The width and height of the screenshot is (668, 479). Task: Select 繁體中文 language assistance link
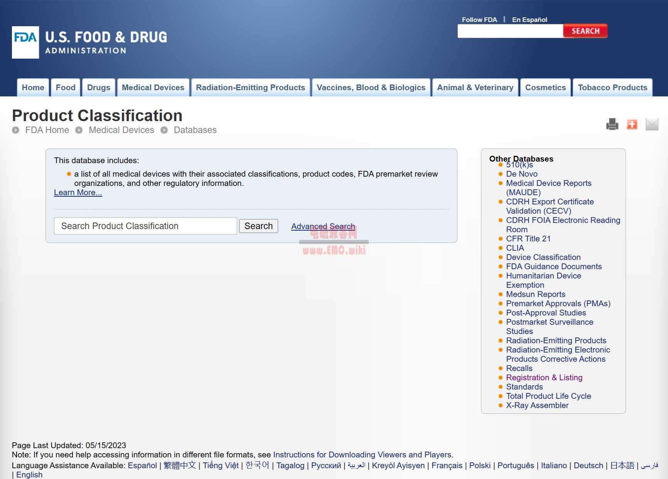pyautogui.click(x=180, y=466)
